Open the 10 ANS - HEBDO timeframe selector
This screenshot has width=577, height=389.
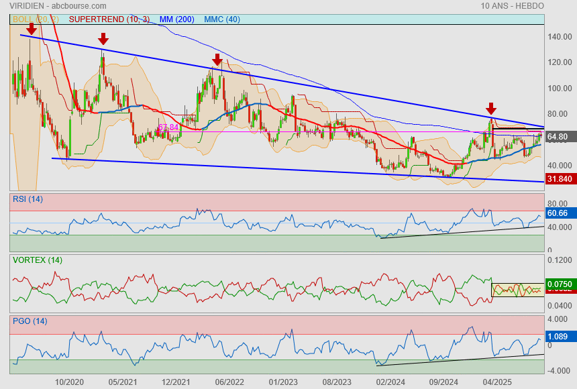[512, 6]
